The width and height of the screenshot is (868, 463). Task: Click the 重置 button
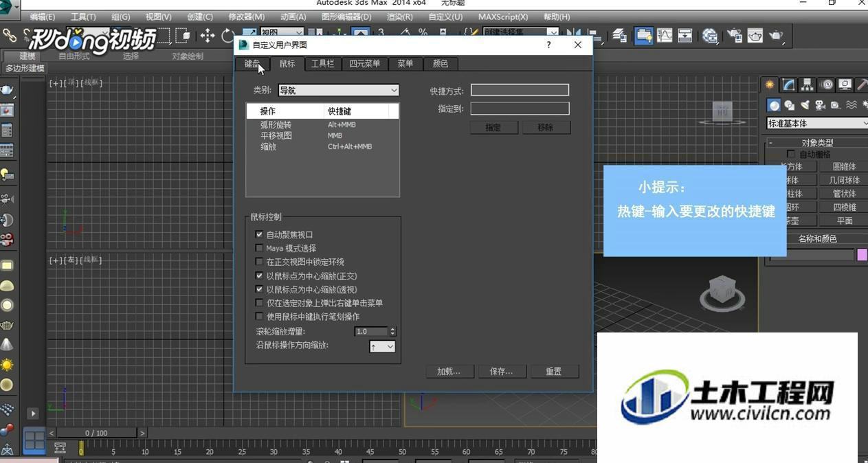[554, 372]
